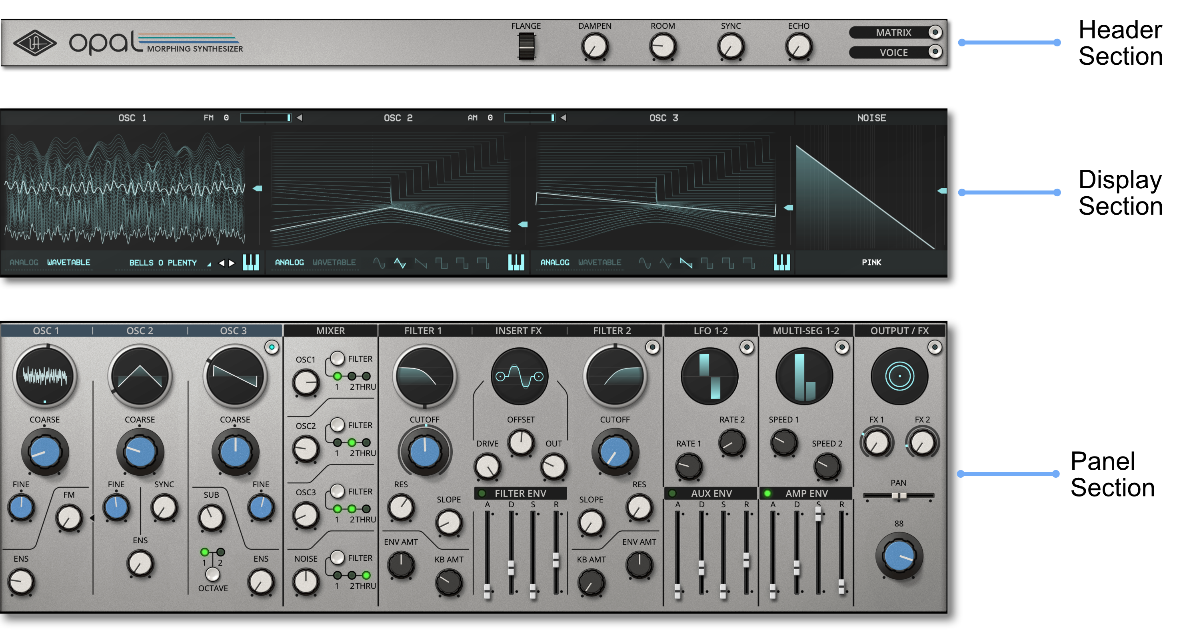Open the PINK noise type selector
Screen dimensions: 1179x632
click(x=871, y=262)
